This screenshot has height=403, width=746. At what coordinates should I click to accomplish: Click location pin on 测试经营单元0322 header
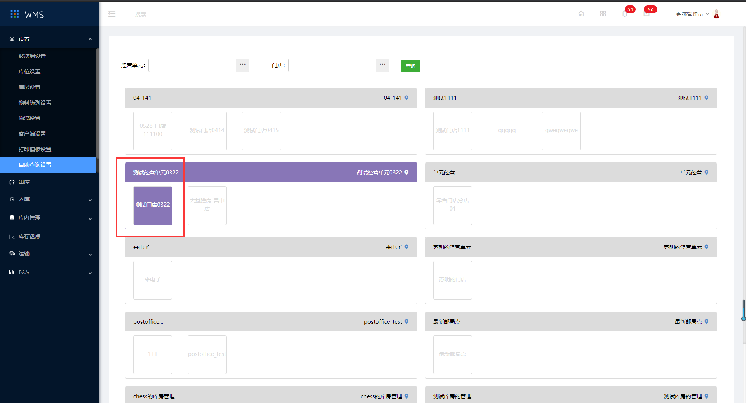click(x=406, y=173)
